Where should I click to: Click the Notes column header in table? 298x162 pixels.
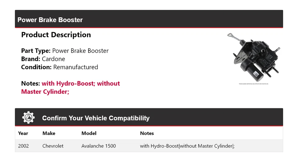pos(147,133)
